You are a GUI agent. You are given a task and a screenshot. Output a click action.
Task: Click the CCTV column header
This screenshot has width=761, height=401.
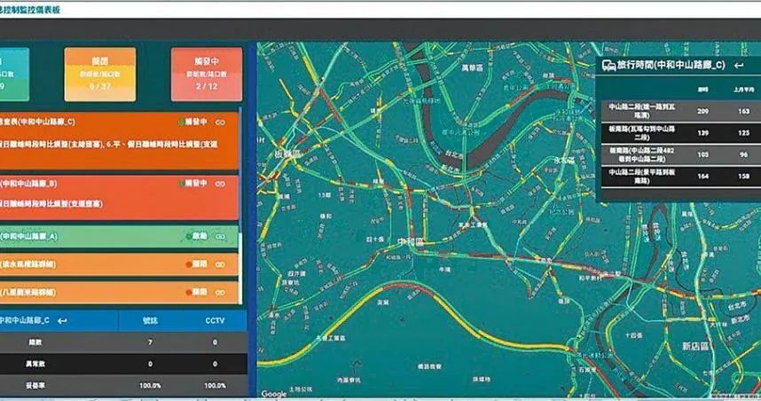coord(215,321)
